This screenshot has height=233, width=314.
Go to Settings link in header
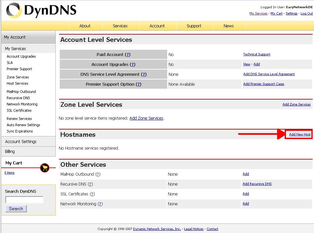point(292,14)
